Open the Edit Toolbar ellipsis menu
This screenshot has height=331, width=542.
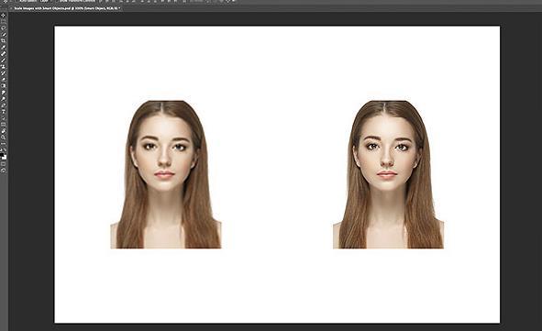tap(4, 144)
